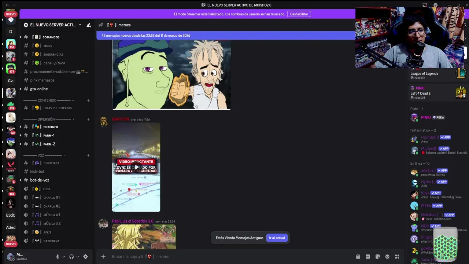Open the 'Cv:' server

tap(11, 81)
